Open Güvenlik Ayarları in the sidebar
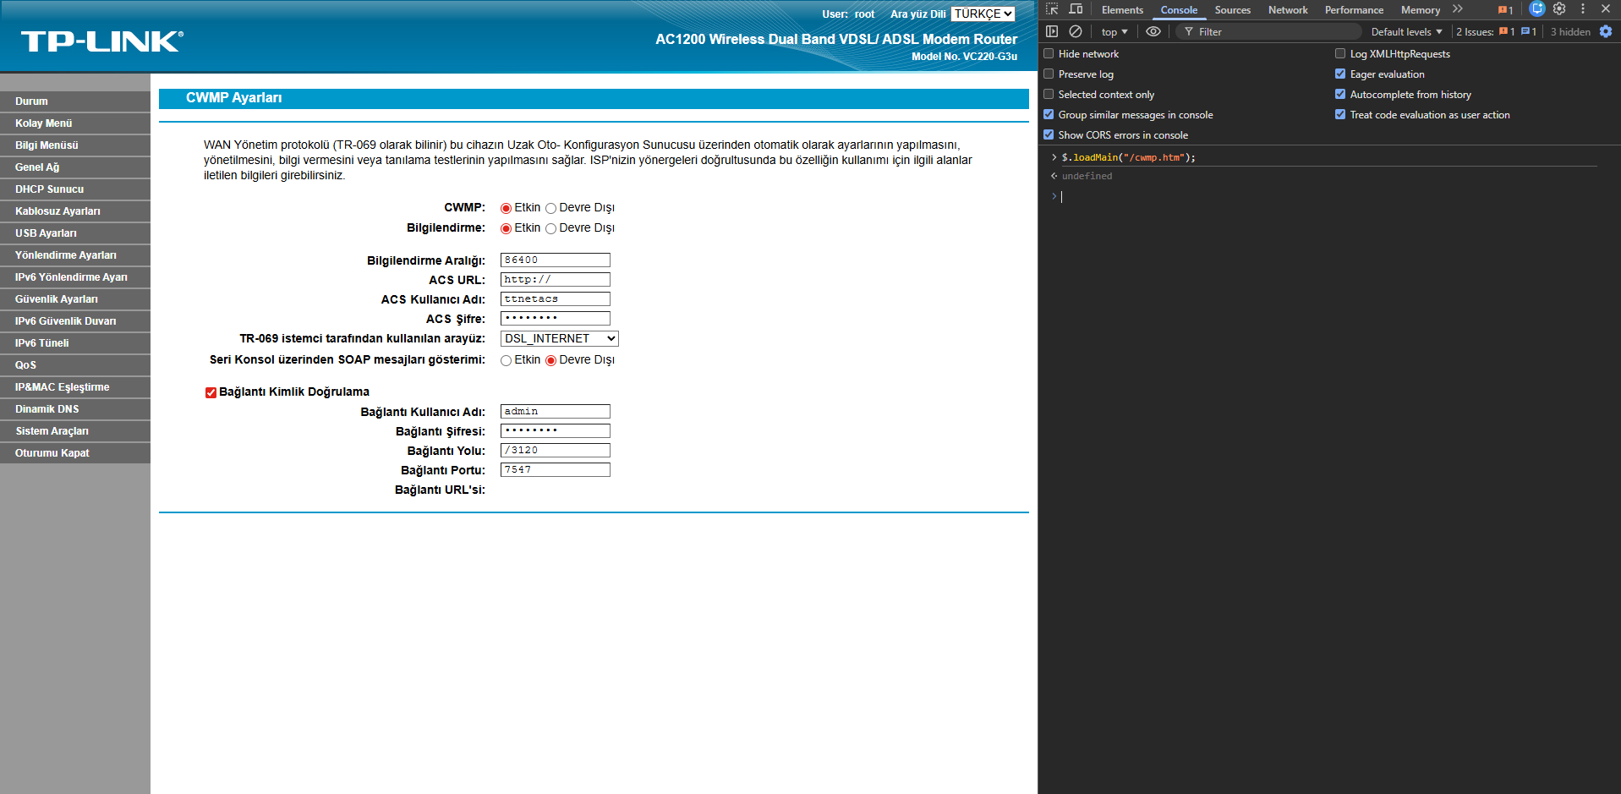This screenshot has width=1621, height=794. (x=75, y=299)
